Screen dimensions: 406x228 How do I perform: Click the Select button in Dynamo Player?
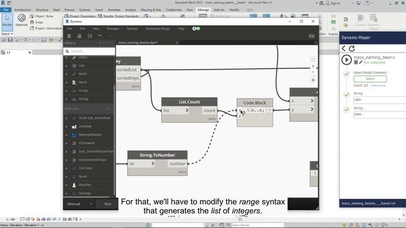370,79
